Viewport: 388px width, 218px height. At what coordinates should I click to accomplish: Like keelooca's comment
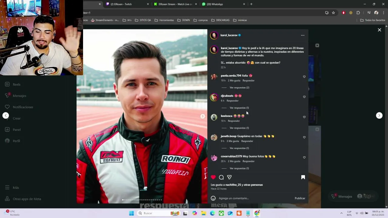coord(304,117)
